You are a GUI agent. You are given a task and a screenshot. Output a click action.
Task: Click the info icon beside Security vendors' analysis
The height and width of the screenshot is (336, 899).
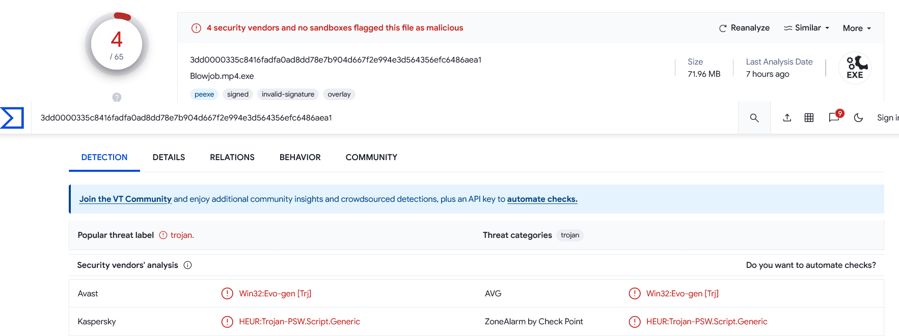coord(187,265)
